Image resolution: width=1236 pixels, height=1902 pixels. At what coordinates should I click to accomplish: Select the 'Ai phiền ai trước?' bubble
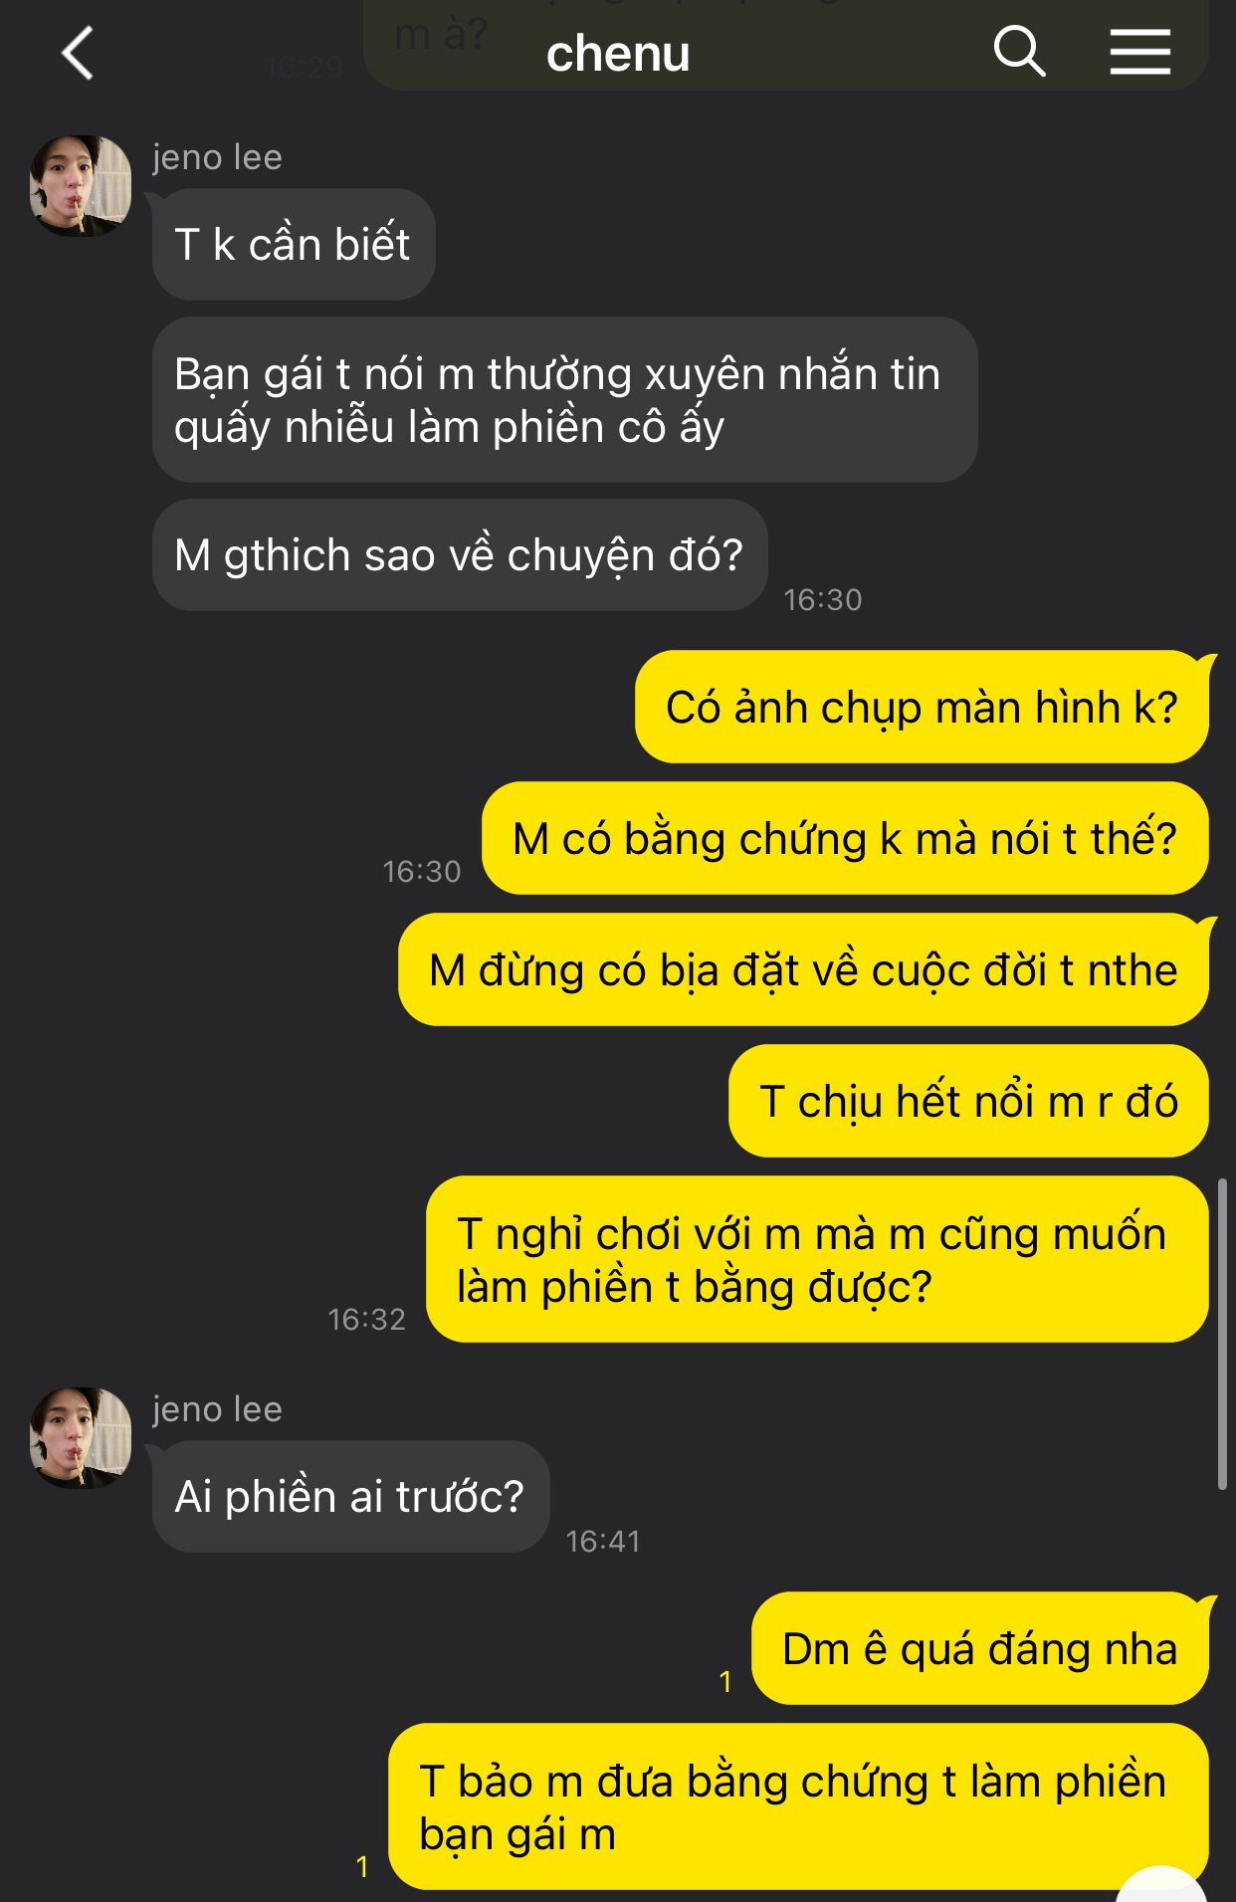coord(350,1497)
